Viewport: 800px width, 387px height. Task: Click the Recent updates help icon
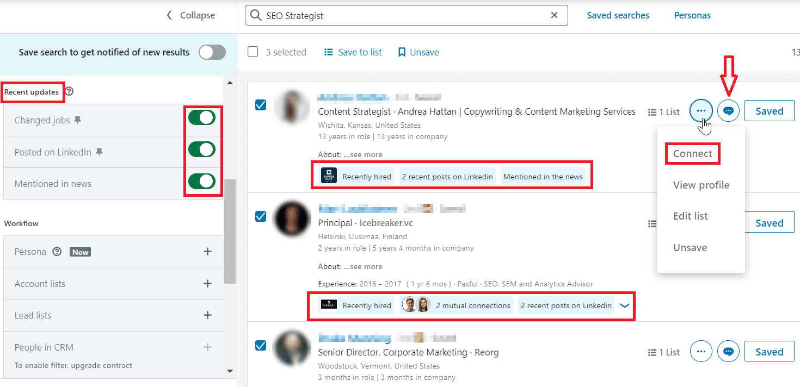(x=69, y=92)
